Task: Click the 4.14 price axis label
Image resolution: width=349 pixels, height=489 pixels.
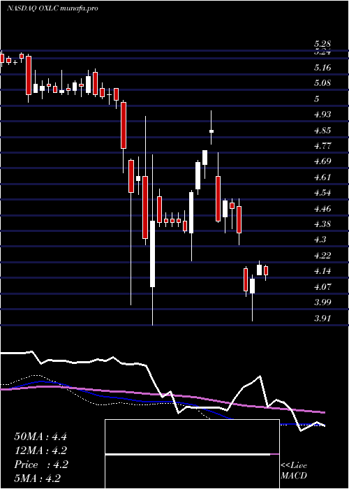Action: (322, 271)
